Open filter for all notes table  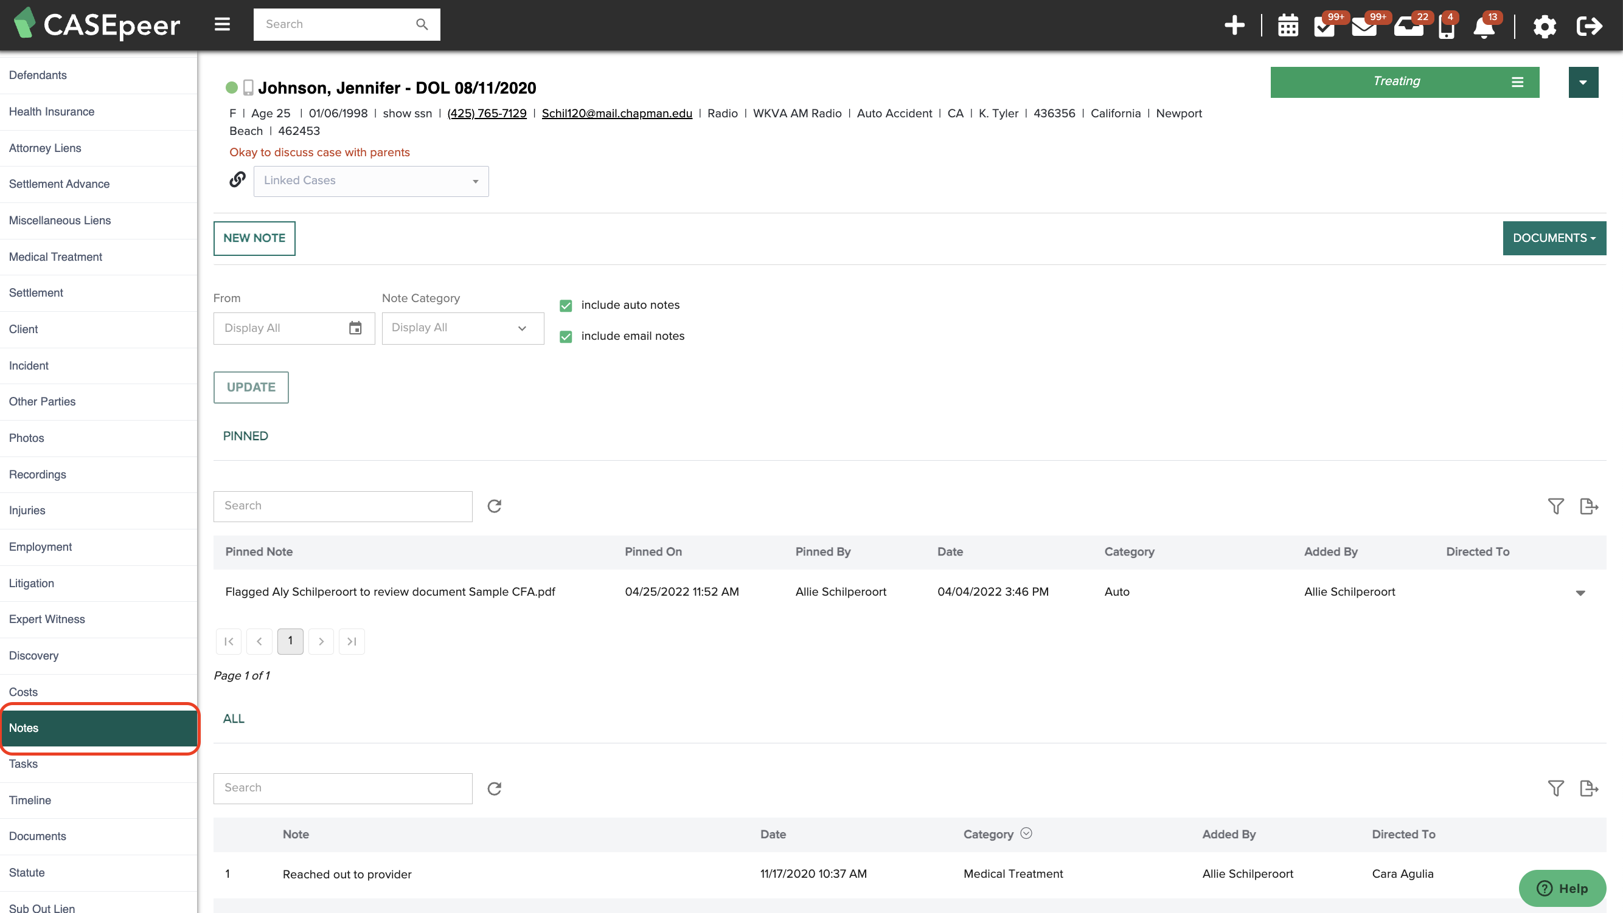(x=1555, y=788)
